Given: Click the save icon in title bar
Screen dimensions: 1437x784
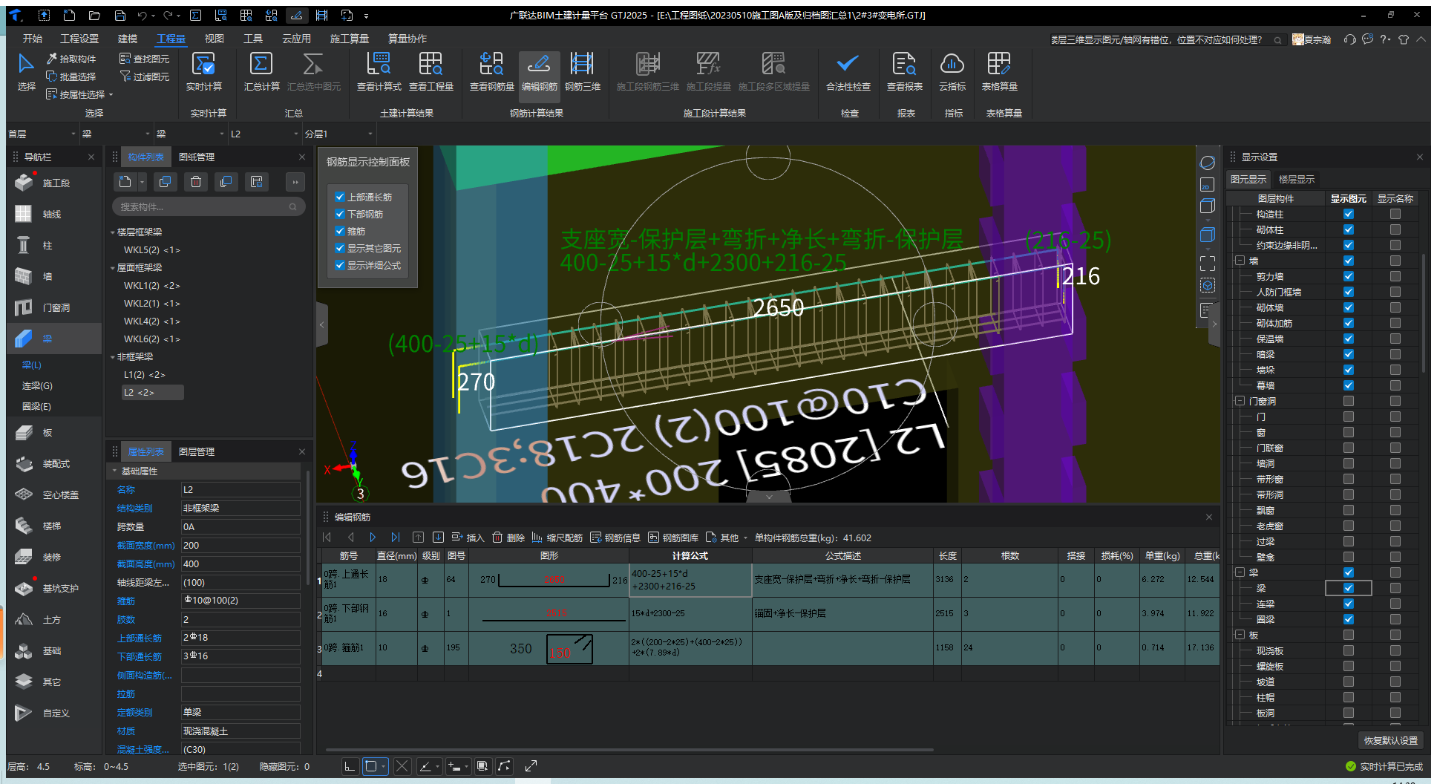Looking at the screenshot, I should (x=120, y=15).
